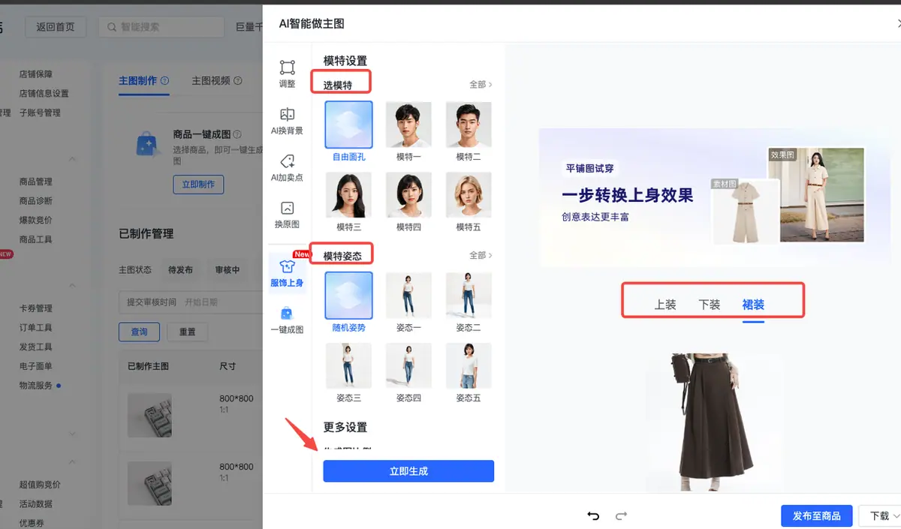Image resolution: width=901 pixels, height=529 pixels.
Task: Click the 智能搜索 search field
Action: [161, 27]
